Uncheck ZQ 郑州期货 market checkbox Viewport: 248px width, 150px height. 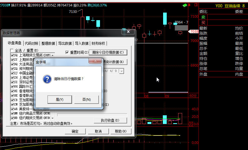tap(12, 69)
